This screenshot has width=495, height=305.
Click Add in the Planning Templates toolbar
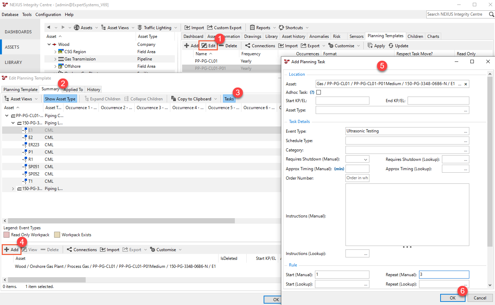191,46
